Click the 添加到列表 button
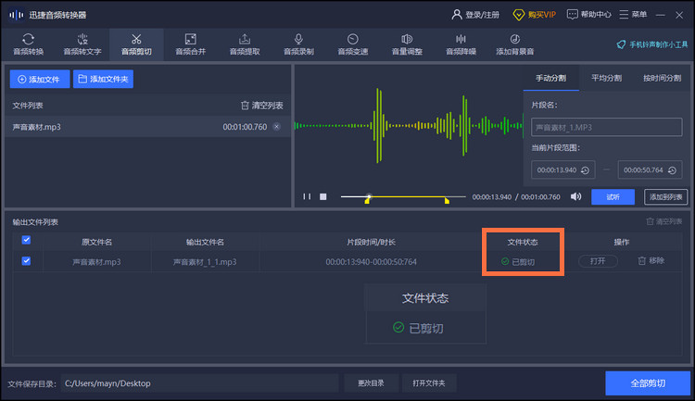 coord(665,196)
